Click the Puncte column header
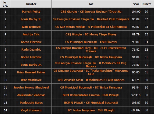Viewport: 154px width, 114px height. click(x=147, y=4)
